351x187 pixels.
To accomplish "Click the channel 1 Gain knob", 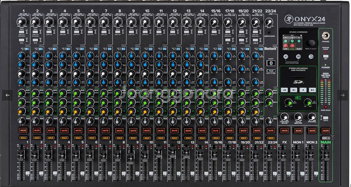I will point(21,22).
